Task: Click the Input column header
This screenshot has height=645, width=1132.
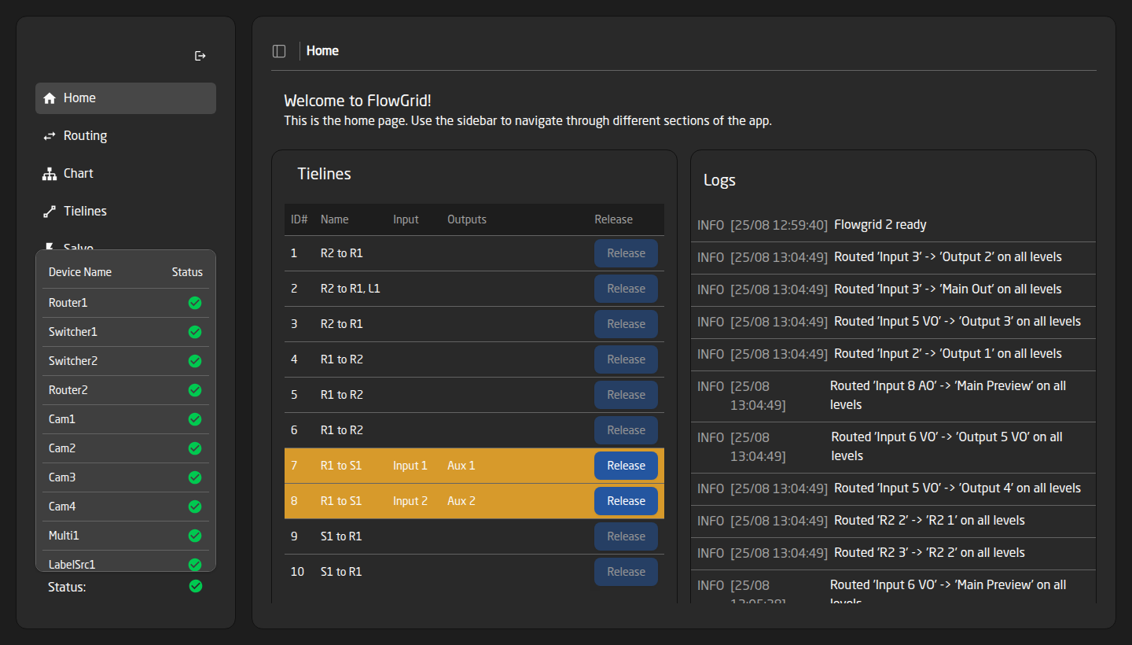Action: [406, 220]
